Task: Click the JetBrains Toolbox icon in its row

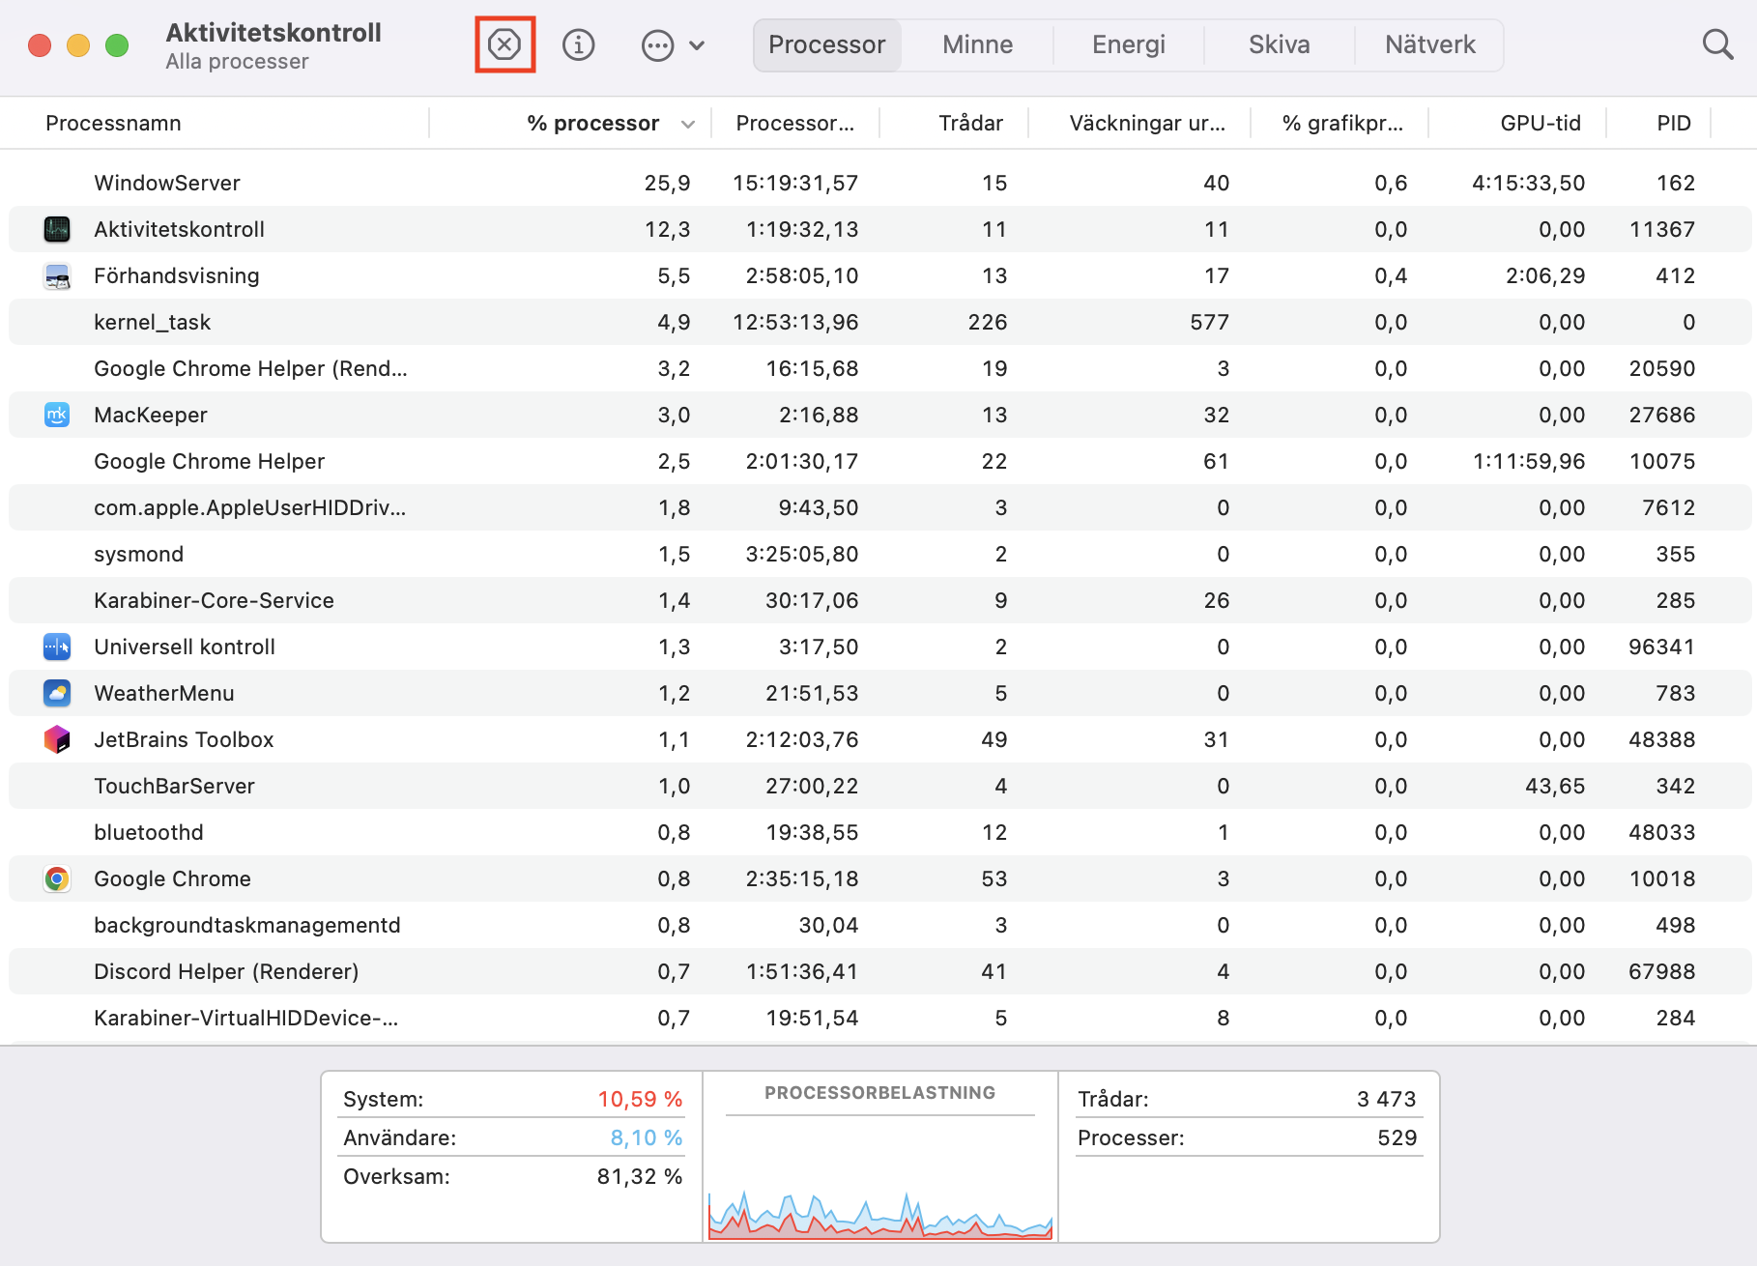Action: pyautogui.click(x=57, y=739)
